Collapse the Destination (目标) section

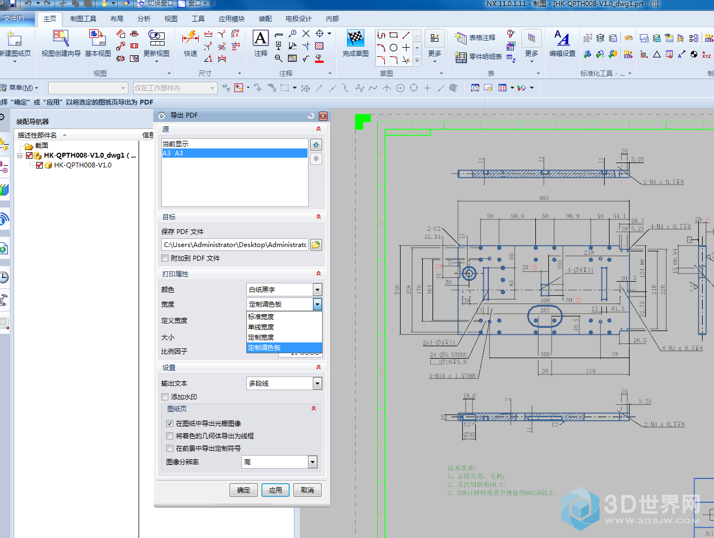pyautogui.click(x=318, y=217)
